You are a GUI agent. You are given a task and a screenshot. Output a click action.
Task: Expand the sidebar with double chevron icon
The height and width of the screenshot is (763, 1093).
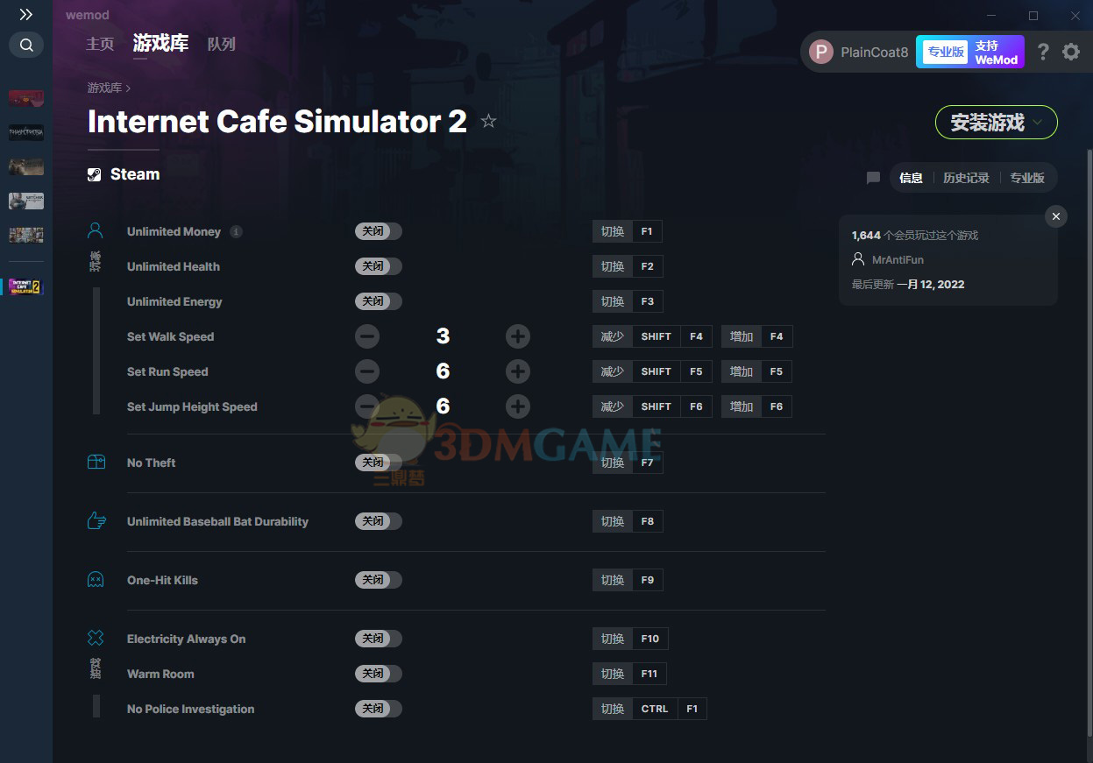coord(26,15)
